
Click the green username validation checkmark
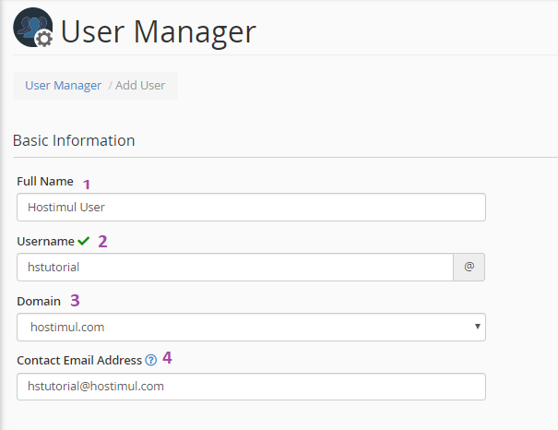click(x=84, y=241)
